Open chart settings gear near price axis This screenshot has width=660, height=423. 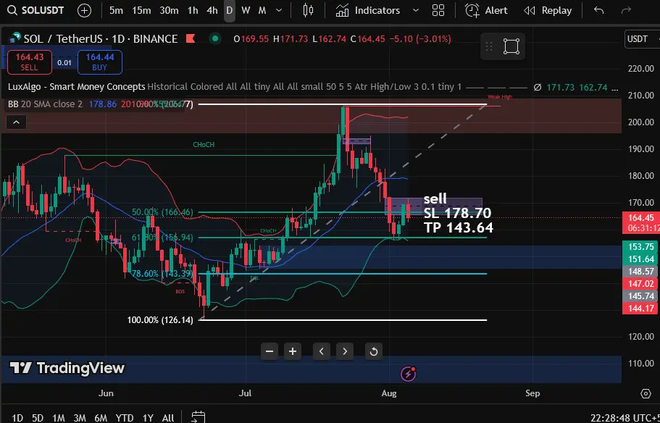646,393
